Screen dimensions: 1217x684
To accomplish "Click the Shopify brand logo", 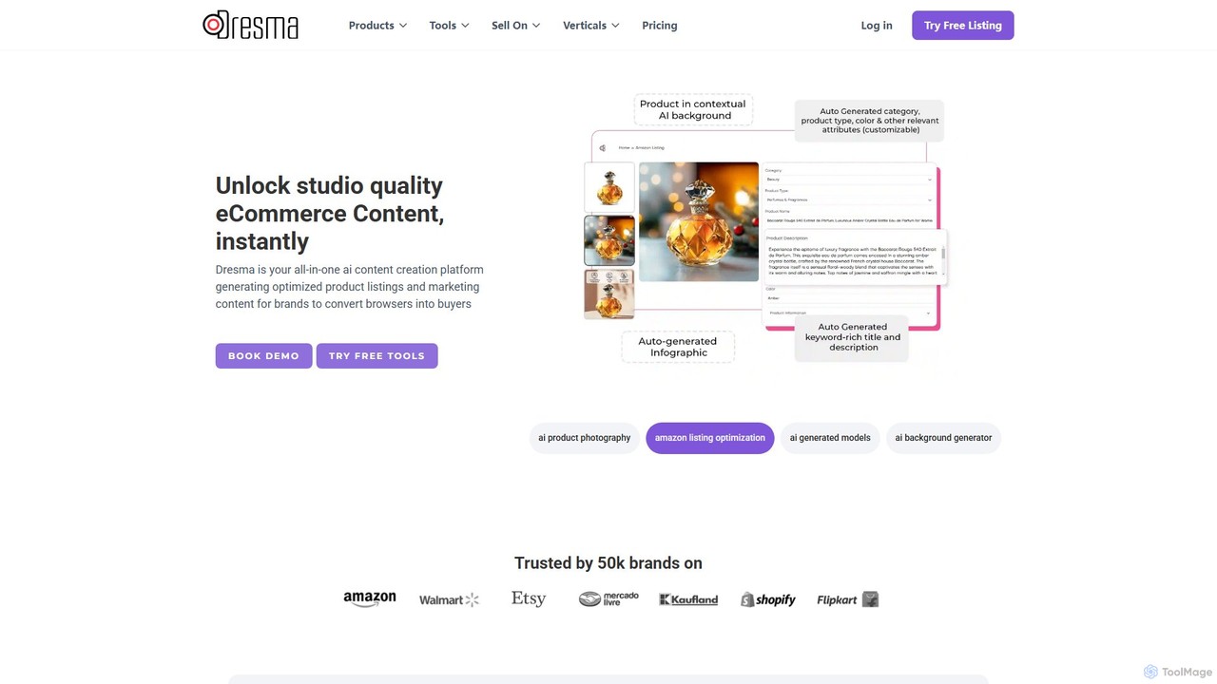I will point(768,599).
